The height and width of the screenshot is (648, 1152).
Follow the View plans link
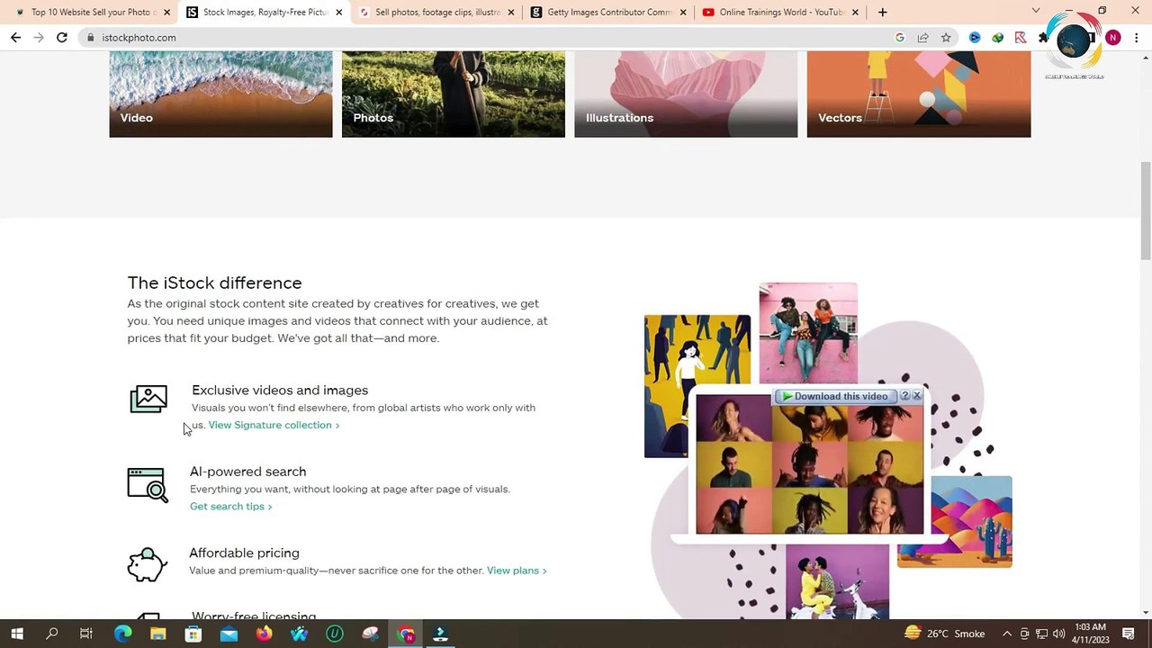coord(517,571)
